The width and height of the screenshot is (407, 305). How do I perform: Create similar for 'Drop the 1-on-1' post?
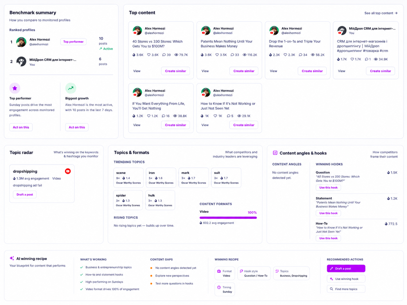coord(312,71)
